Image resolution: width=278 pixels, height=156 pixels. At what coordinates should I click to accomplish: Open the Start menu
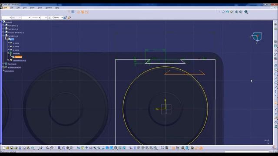pyautogui.click(x=5, y=8)
